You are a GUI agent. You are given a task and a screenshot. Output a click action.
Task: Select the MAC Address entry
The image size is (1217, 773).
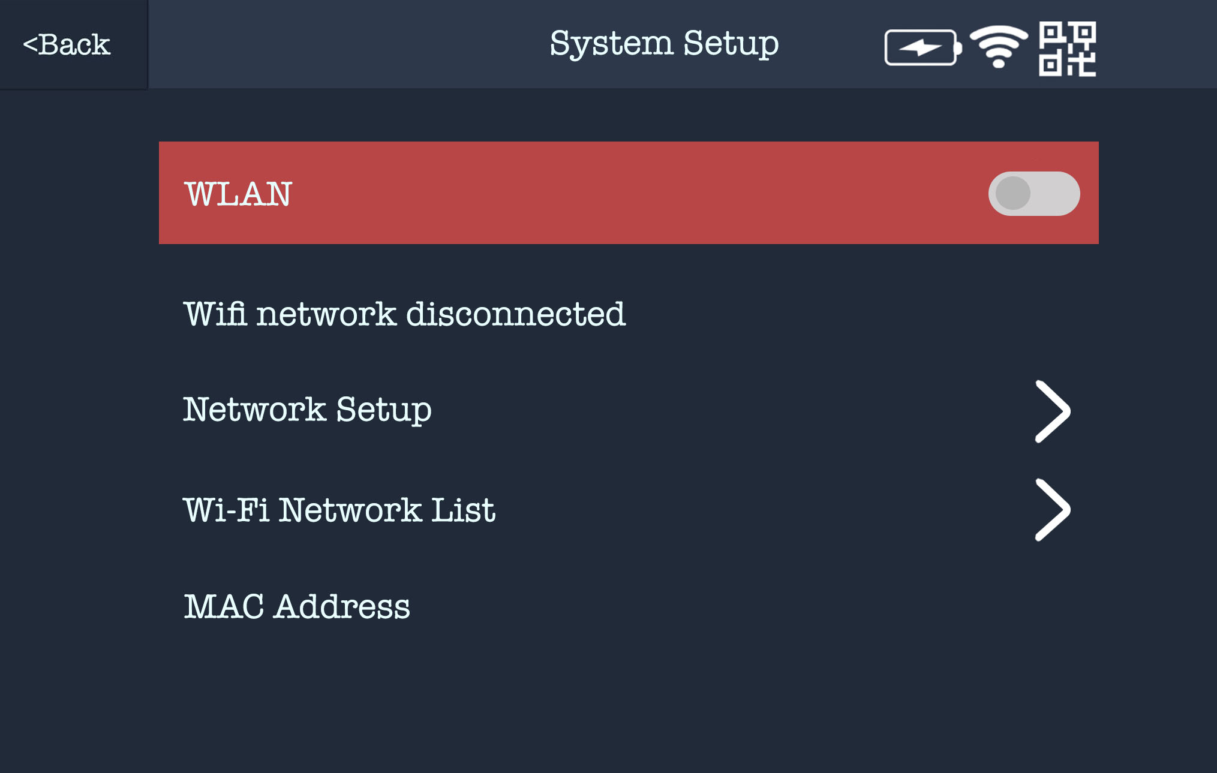297,606
